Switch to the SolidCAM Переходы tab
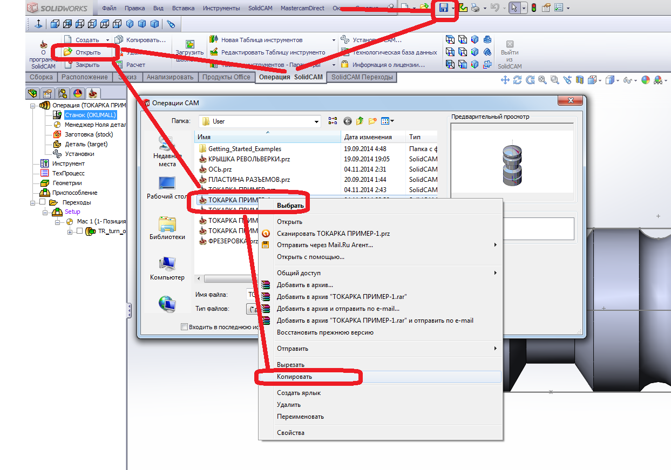 [x=362, y=77]
